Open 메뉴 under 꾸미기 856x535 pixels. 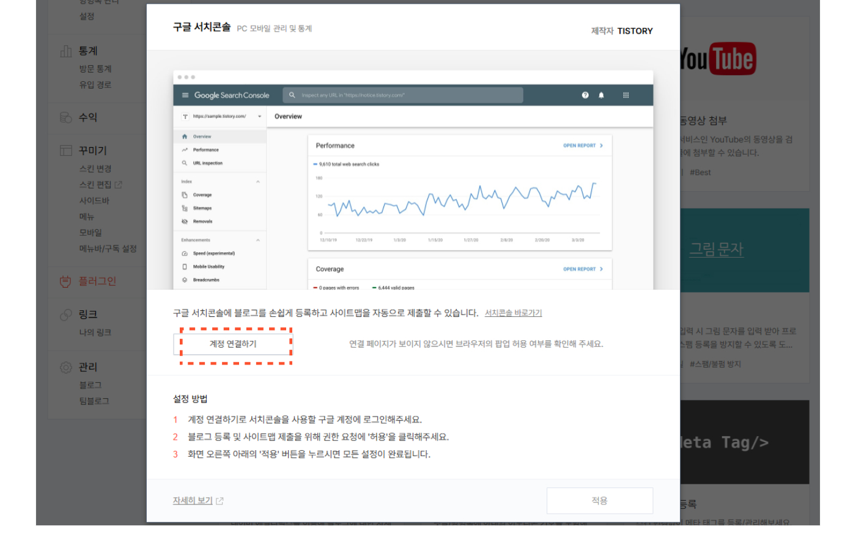pyautogui.click(x=87, y=216)
